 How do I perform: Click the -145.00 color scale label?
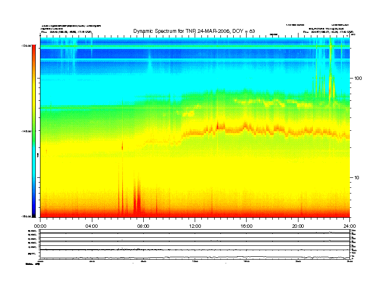pyautogui.click(x=26, y=131)
